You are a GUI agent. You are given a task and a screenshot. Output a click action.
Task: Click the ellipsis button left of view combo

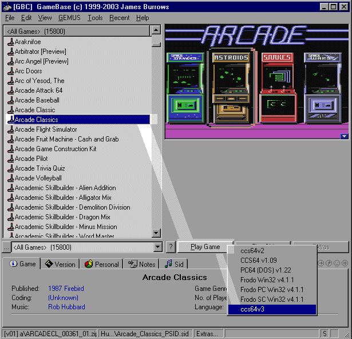(6, 247)
